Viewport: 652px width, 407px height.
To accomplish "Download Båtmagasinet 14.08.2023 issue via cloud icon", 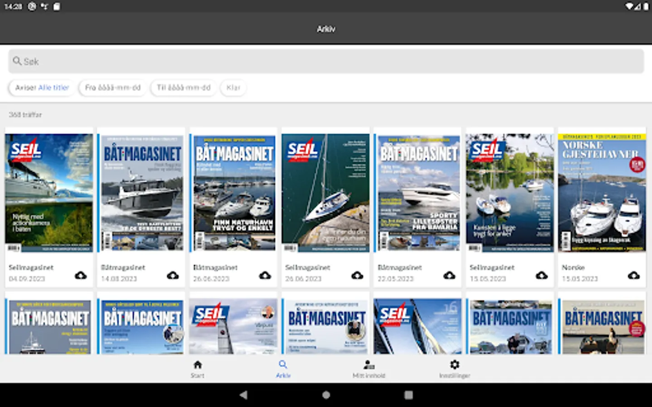I will [173, 275].
